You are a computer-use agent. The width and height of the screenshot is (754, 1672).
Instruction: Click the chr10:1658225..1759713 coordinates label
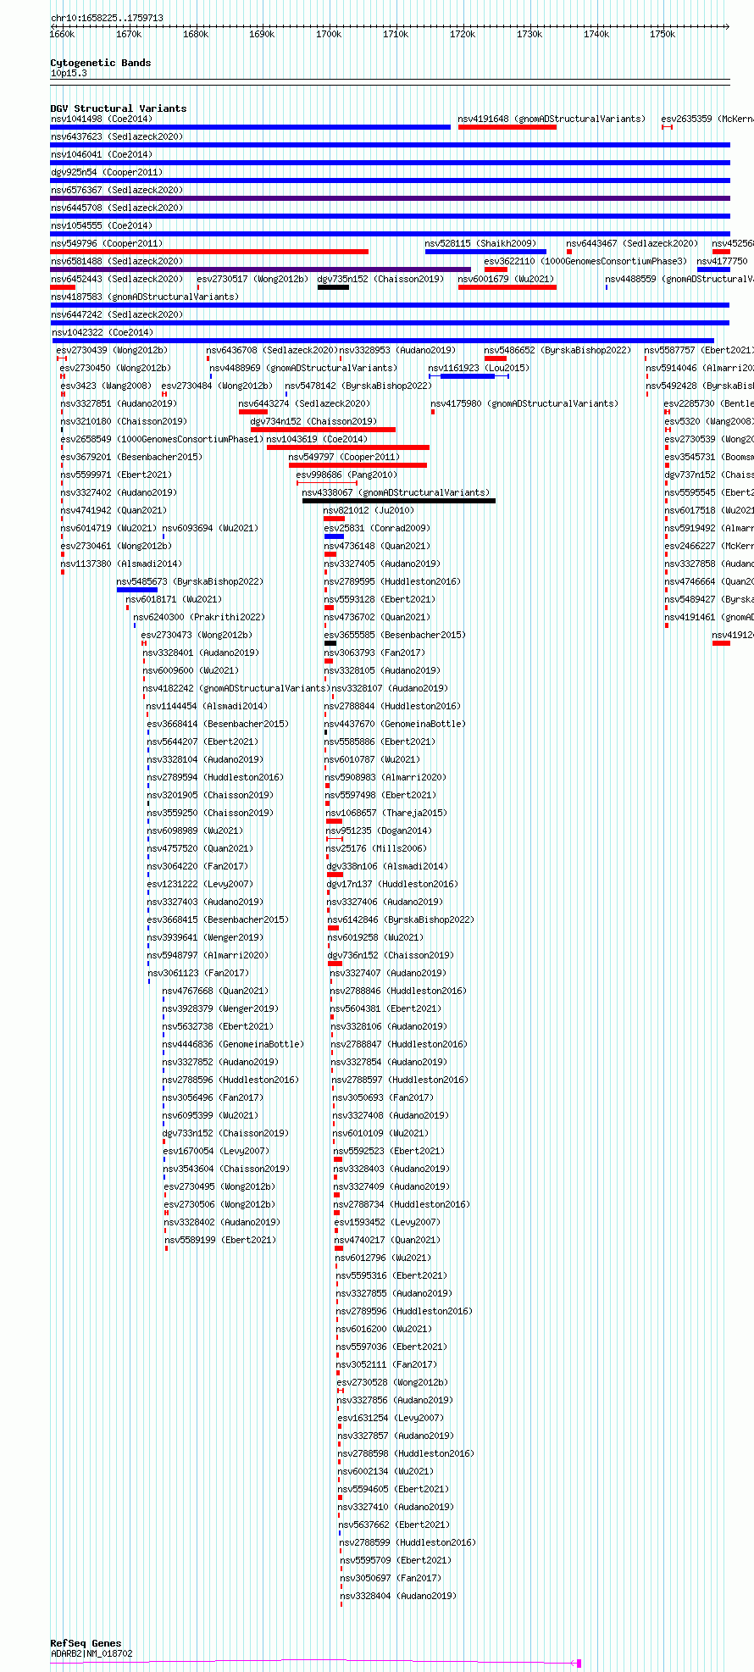(107, 18)
